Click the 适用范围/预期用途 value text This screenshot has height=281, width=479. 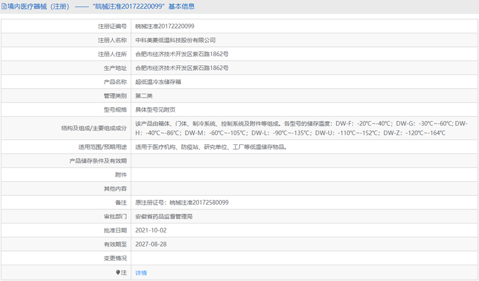(x=211, y=147)
